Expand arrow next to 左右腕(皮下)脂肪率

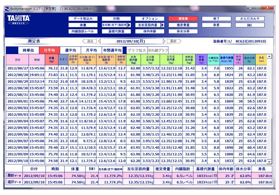129,25
